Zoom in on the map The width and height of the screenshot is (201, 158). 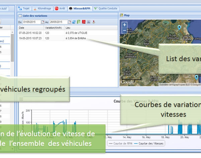pos(125,25)
